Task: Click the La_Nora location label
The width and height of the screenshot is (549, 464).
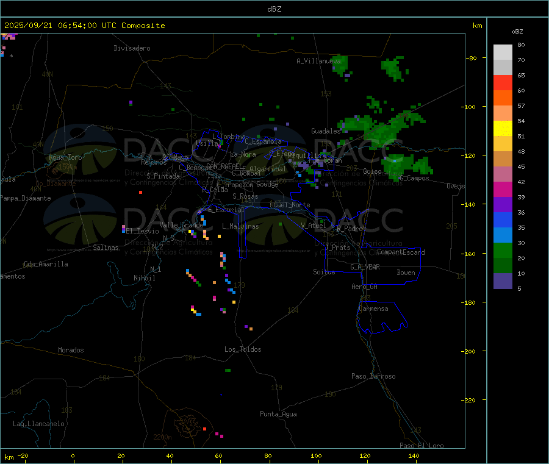Action: (243, 154)
